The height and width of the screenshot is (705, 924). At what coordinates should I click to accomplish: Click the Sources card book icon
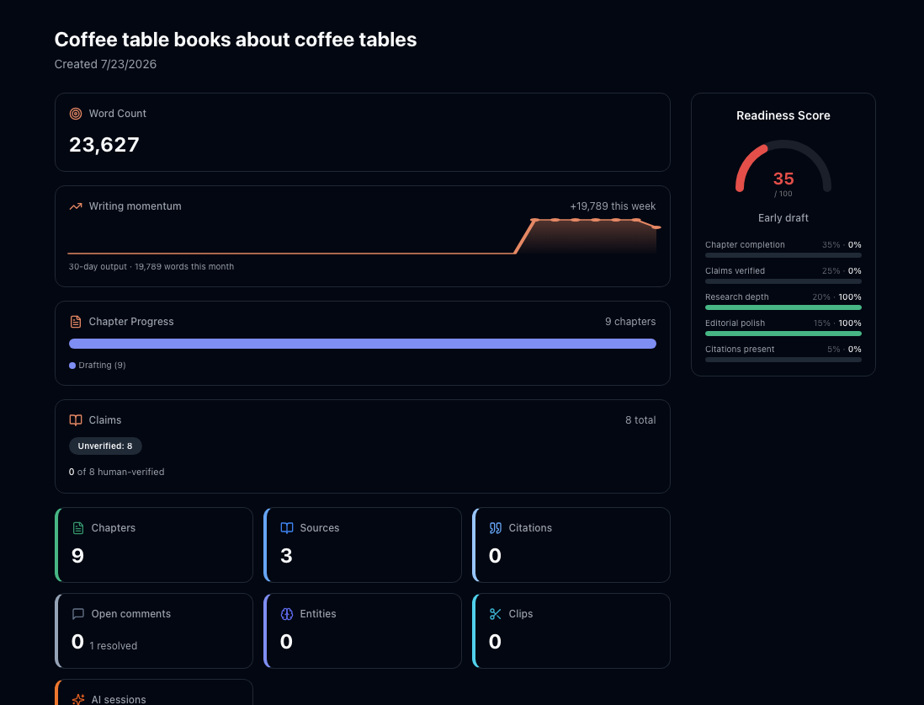pyautogui.click(x=286, y=528)
